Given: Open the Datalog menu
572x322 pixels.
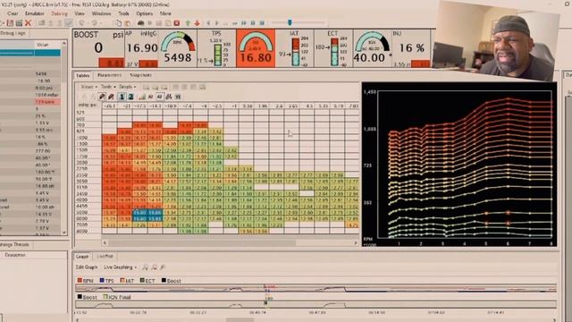Looking at the screenshot, I should tap(59, 13).
